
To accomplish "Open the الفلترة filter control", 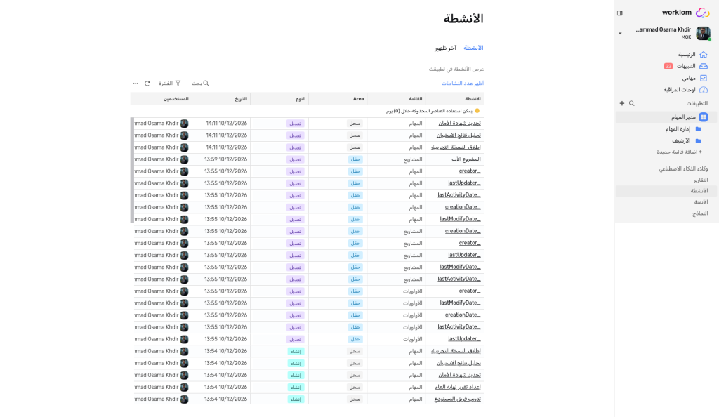I will pyautogui.click(x=170, y=84).
